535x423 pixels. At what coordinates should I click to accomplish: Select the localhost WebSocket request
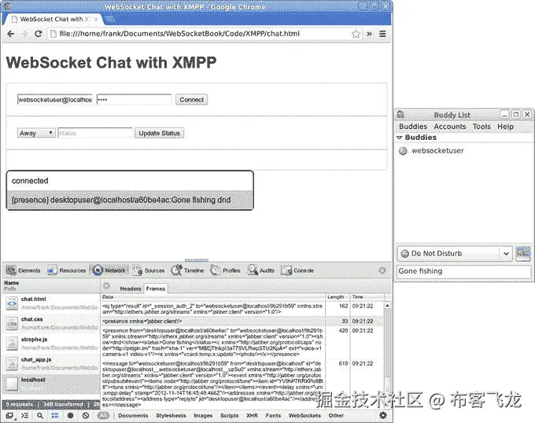(51, 384)
